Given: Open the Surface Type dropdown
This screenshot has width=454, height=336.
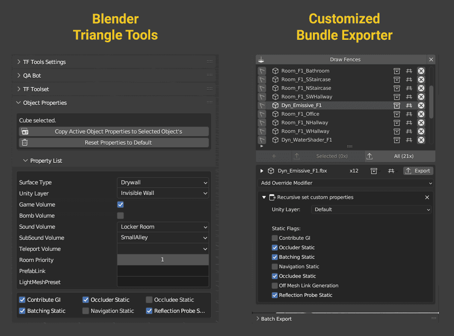Looking at the screenshot, I should 163,183.
